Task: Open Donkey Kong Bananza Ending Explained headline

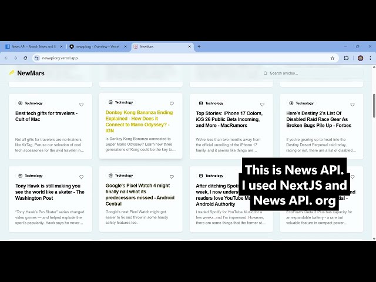Action: point(139,122)
